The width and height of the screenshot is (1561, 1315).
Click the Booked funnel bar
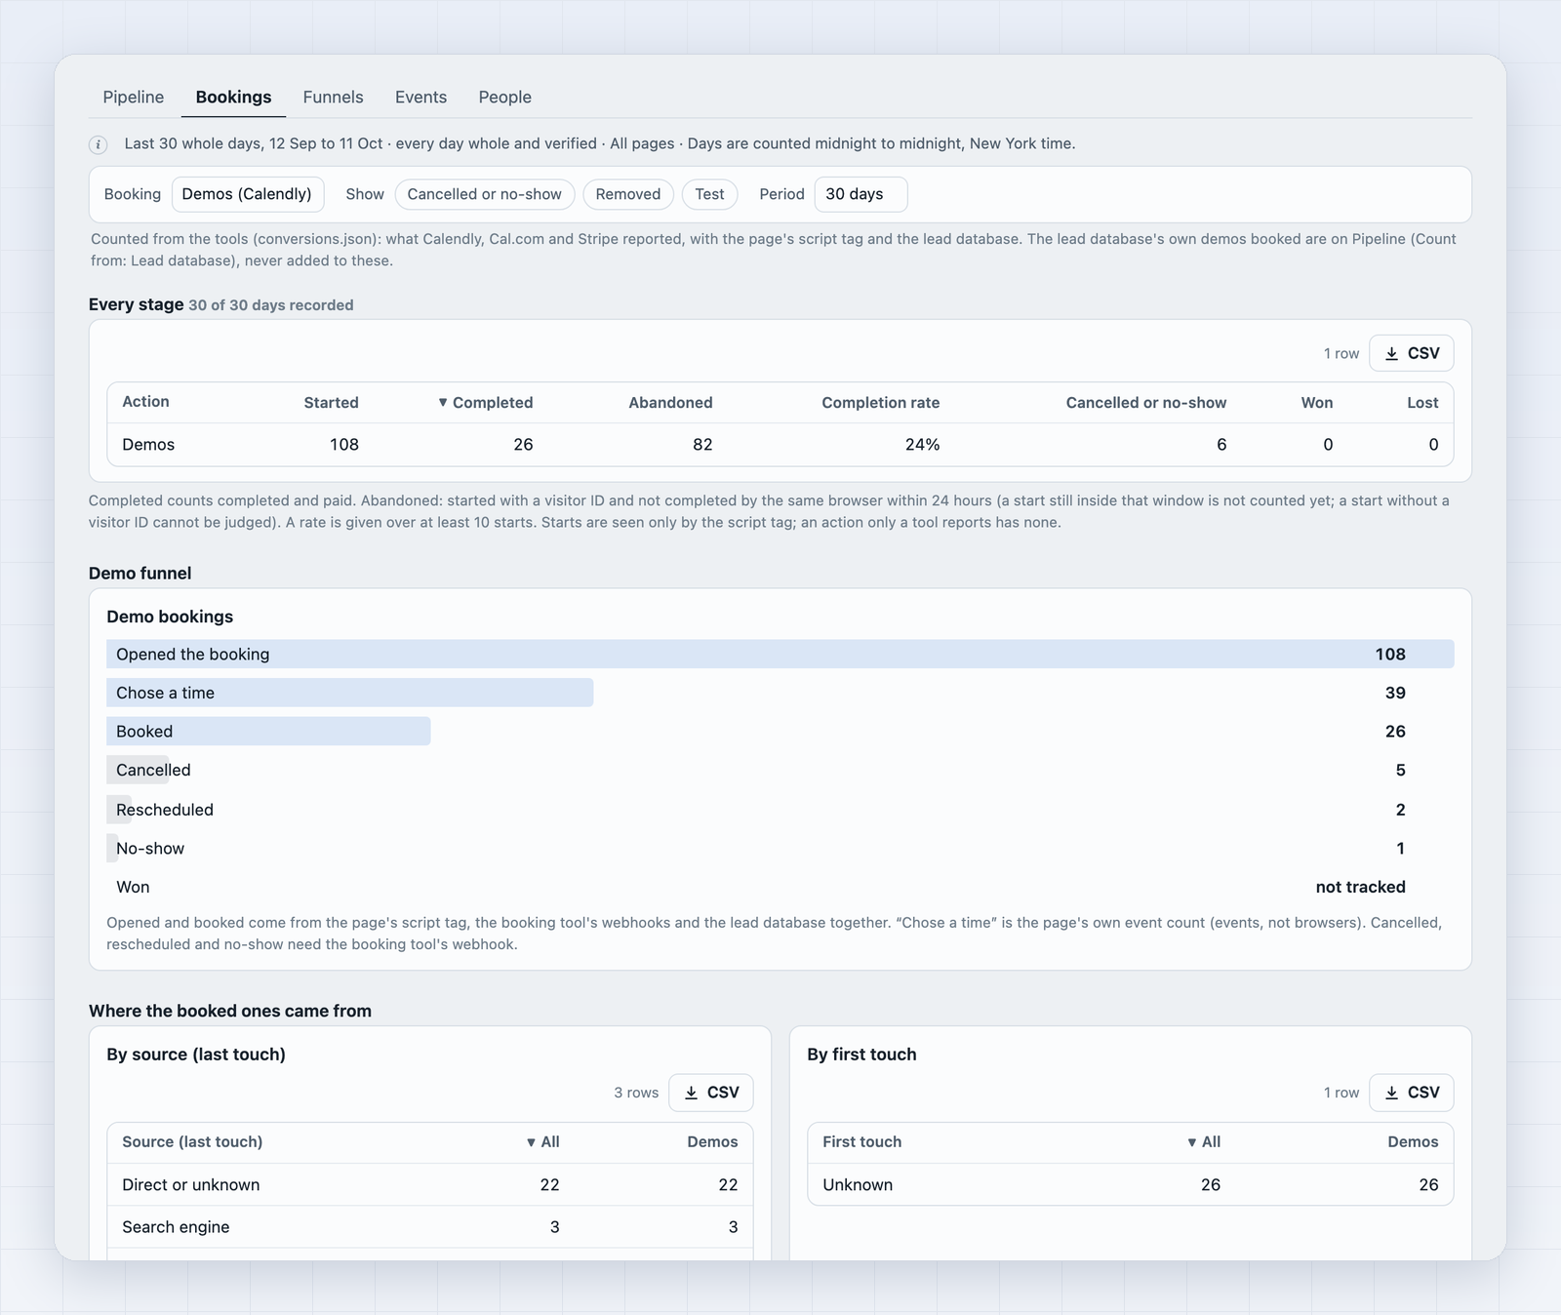point(268,732)
